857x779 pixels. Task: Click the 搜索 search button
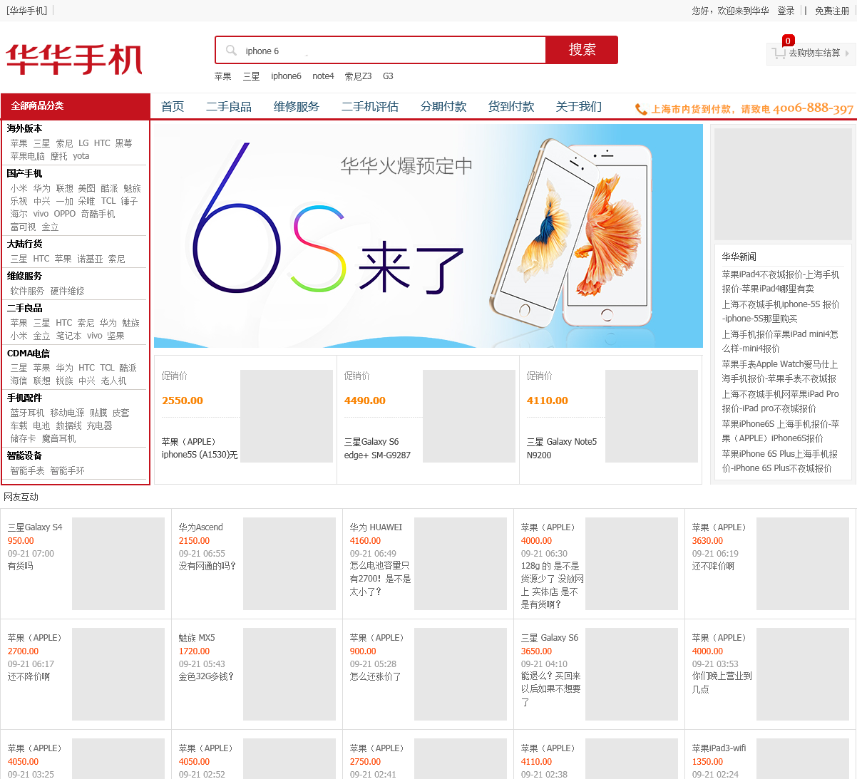click(x=582, y=50)
